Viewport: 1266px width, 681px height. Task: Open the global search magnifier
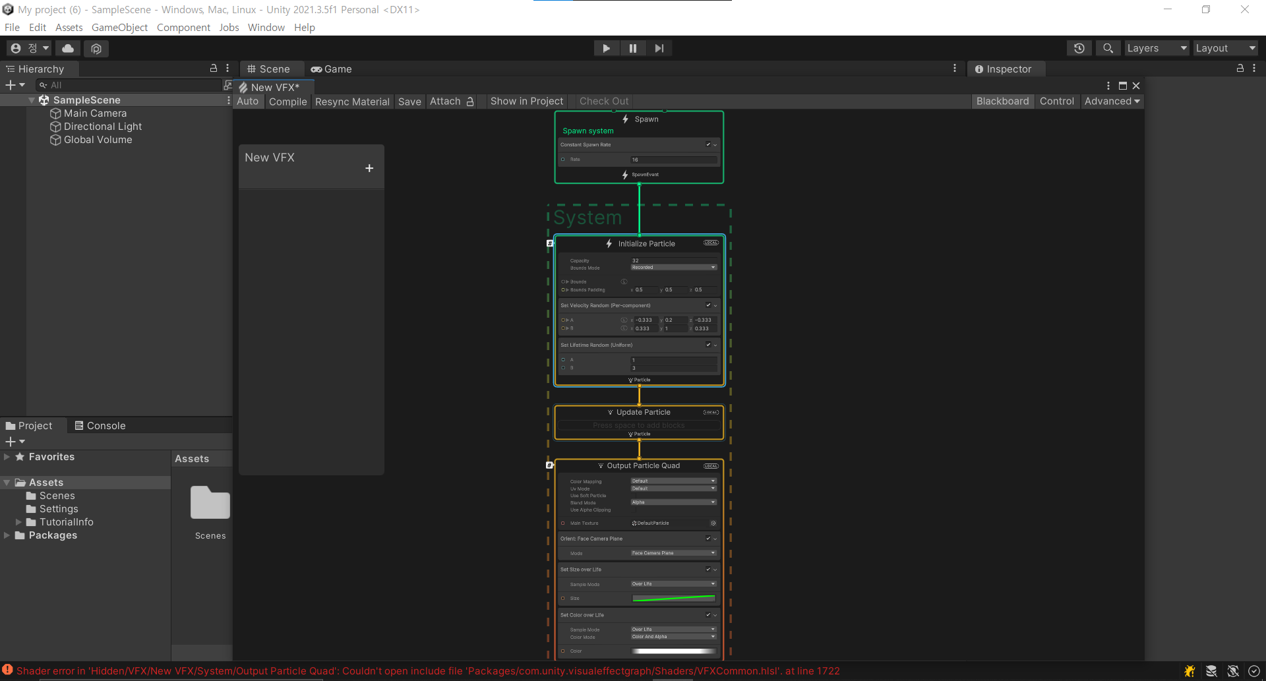(x=1108, y=48)
